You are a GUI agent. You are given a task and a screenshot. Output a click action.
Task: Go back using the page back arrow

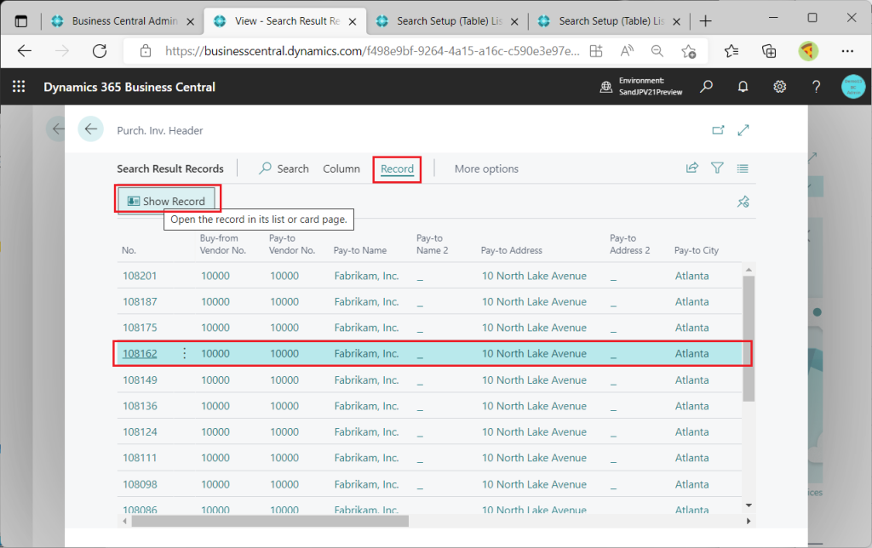pyautogui.click(x=90, y=129)
